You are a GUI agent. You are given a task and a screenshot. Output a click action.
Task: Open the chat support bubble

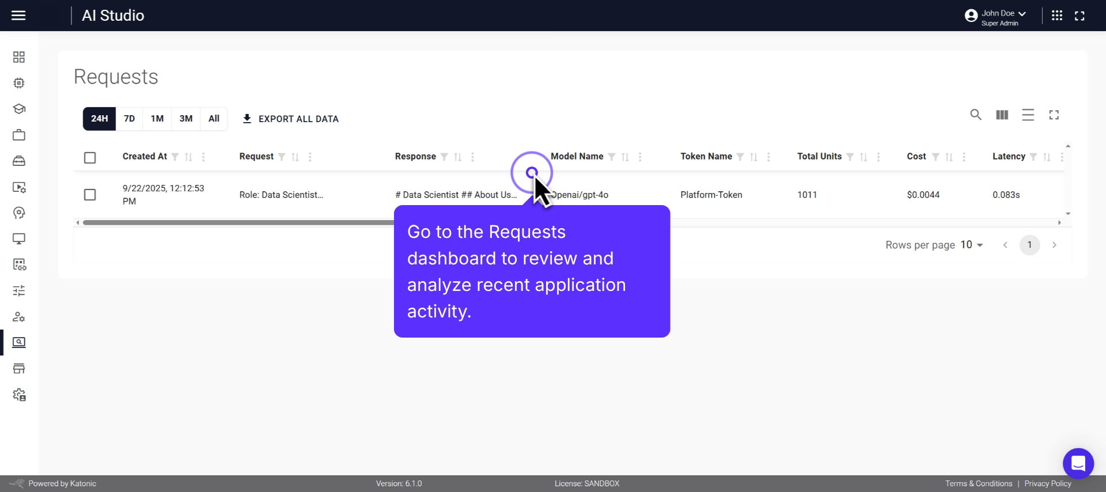[1078, 463]
